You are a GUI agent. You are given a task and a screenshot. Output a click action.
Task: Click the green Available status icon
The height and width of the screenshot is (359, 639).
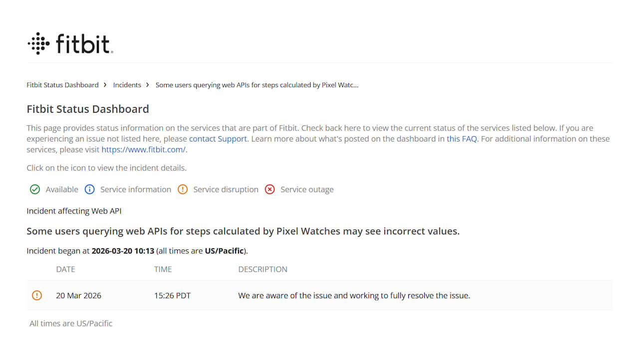pos(35,189)
